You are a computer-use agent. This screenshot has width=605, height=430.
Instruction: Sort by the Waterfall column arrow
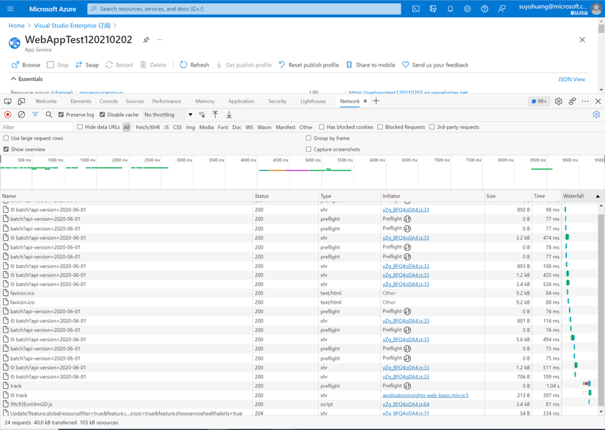(x=598, y=196)
